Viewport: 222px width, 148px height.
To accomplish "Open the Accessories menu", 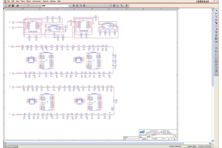I will click(37, 1).
